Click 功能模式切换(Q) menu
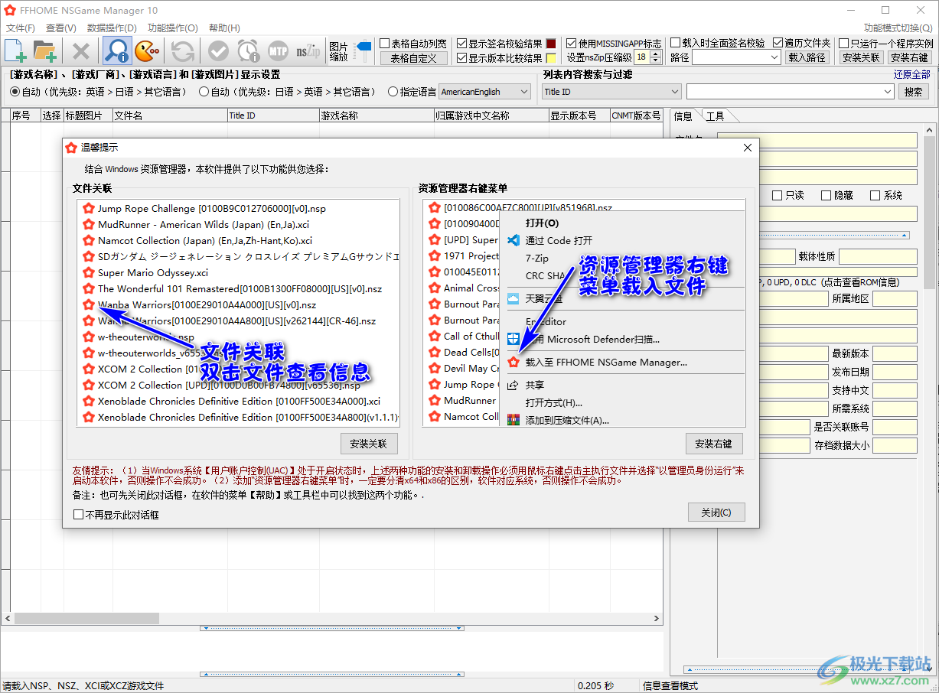The image size is (939, 693). coord(898,28)
